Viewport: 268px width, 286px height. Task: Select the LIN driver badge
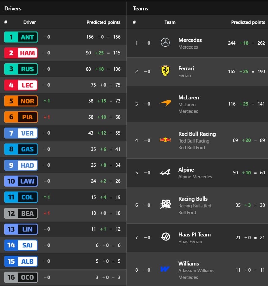pyautogui.click(x=21, y=229)
